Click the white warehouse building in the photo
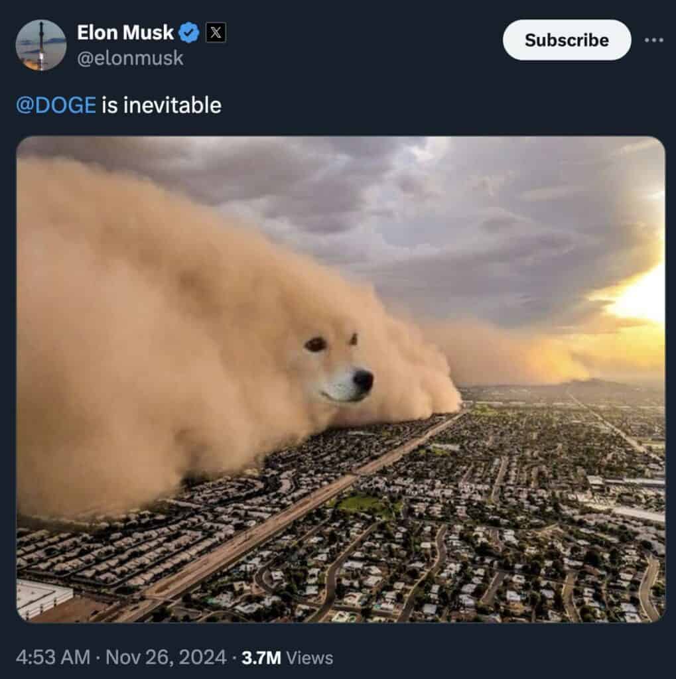Viewport: 676px width, 679px height. click(42, 599)
